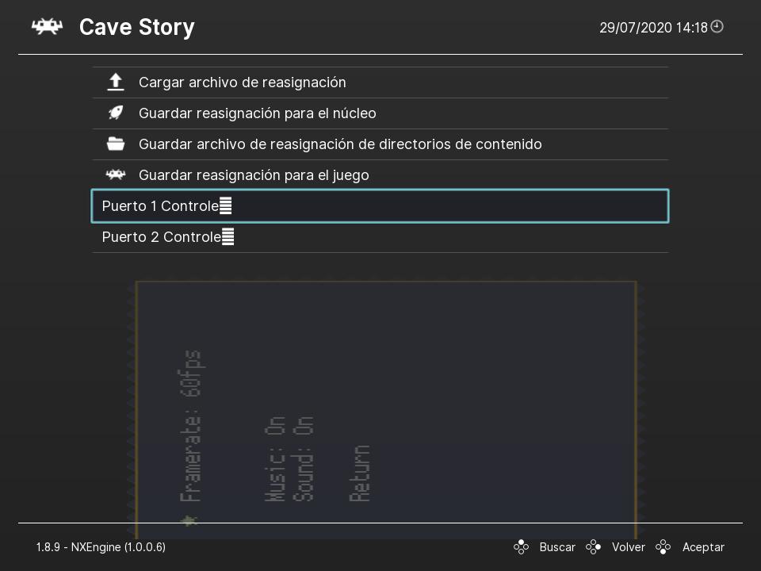This screenshot has width=761, height=571.
Task: Click the invader icon beside game remap saving
Action: click(116, 174)
